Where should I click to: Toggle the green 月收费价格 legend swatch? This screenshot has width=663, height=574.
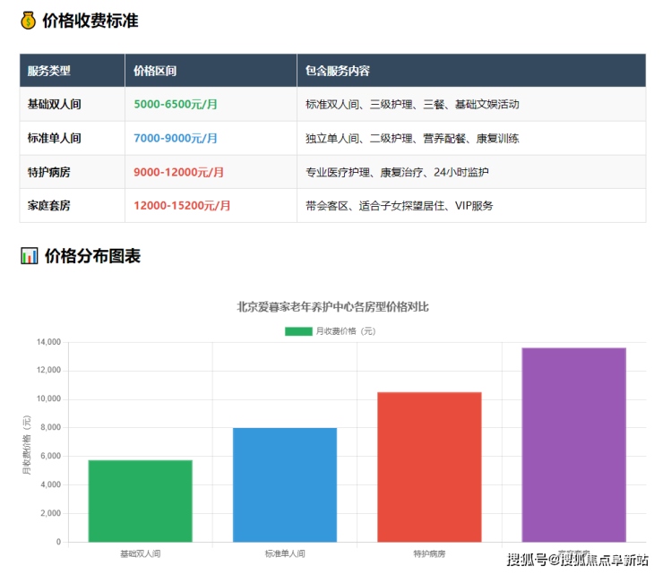pyautogui.click(x=298, y=331)
